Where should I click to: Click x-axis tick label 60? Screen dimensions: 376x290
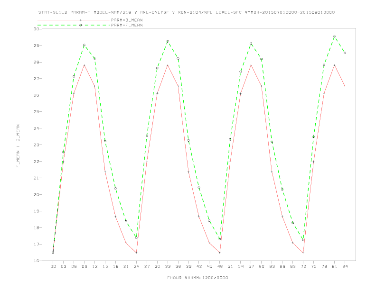pos(262,266)
